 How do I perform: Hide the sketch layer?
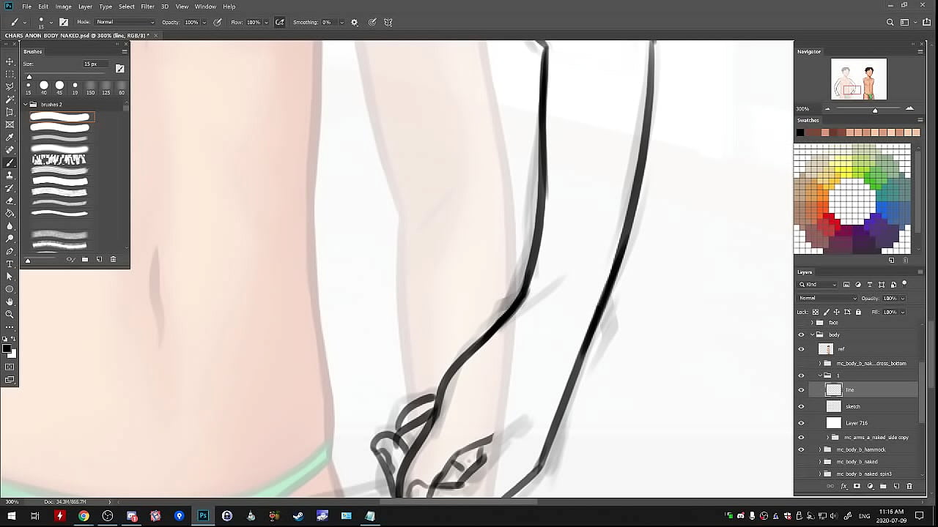click(801, 406)
